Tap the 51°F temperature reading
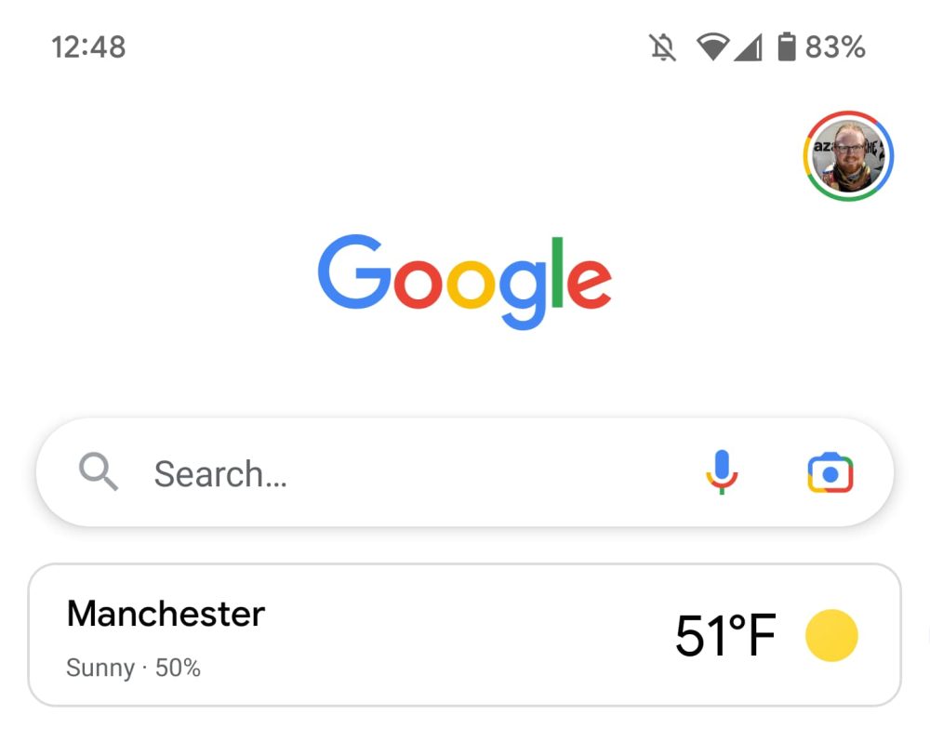Viewport: 930px width, 742px height. coord(725,636)
